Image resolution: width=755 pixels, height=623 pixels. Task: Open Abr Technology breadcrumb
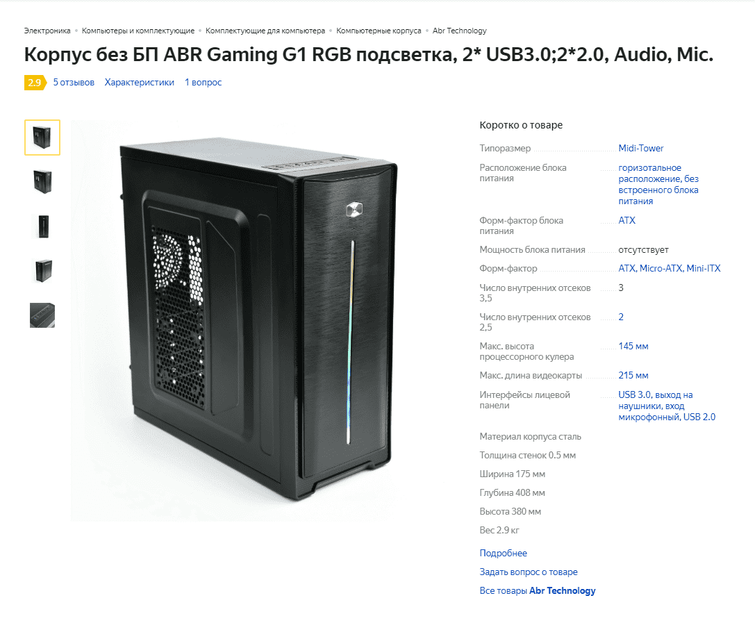point(459,31)
